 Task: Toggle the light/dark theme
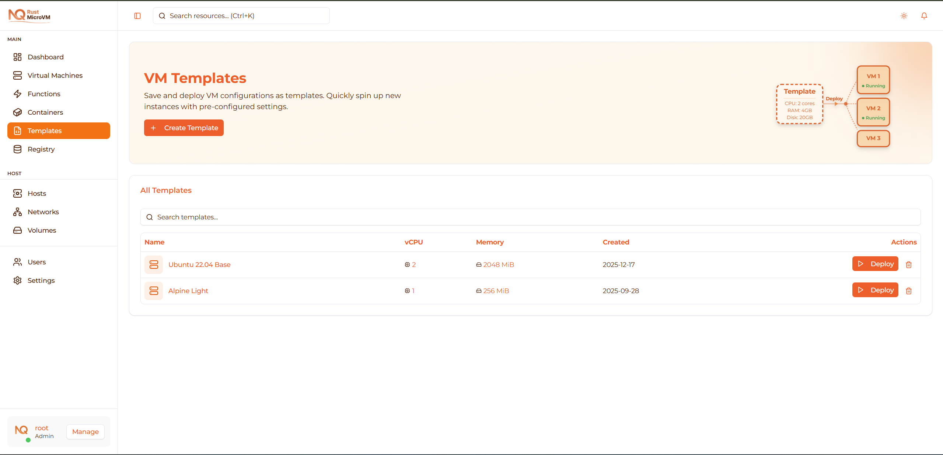click(904, 16)
